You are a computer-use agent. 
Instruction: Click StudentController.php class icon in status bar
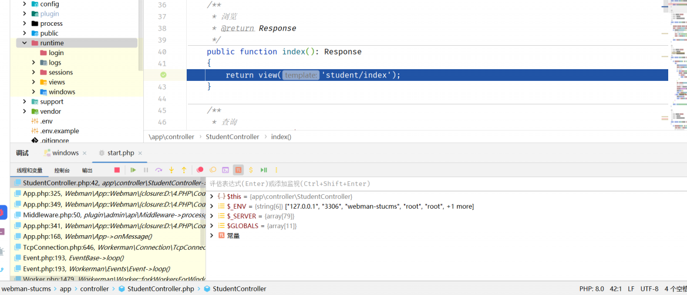[122, 289]
